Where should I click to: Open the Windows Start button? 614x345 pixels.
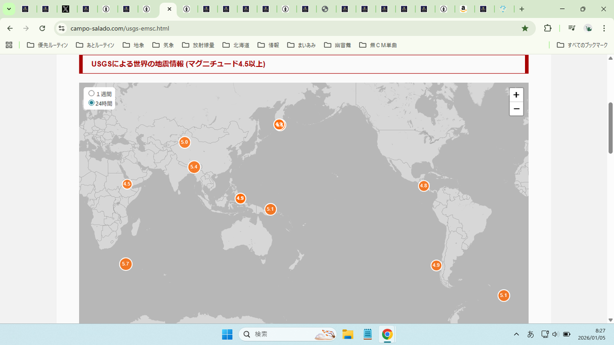pos(227,334)
